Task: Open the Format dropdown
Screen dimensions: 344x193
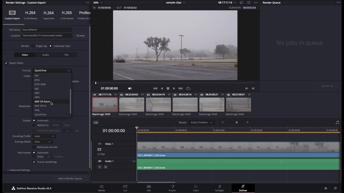Action: (52, 70)
